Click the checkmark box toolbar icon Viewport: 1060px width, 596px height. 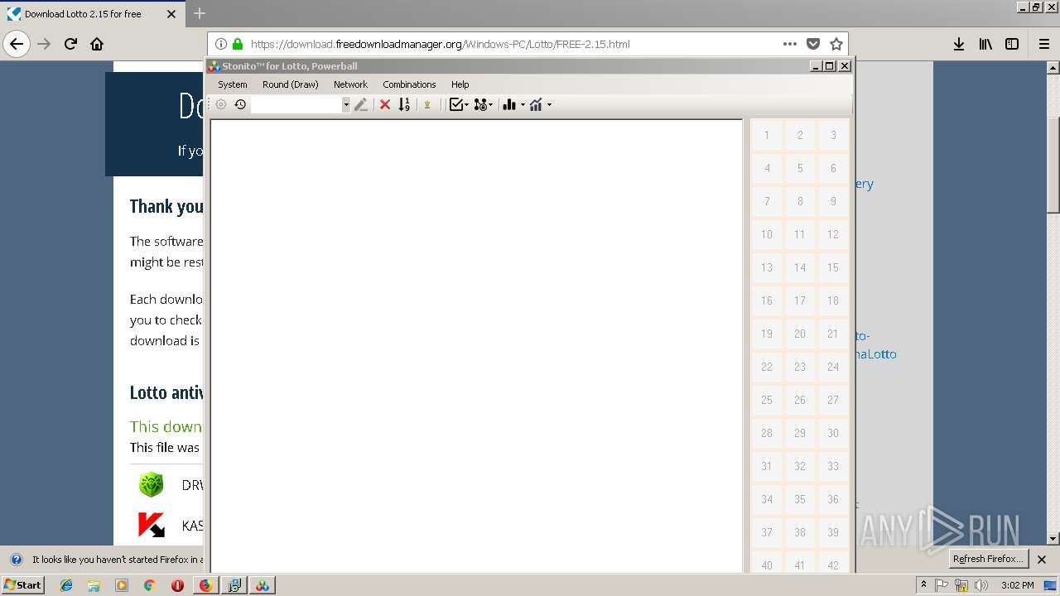455,104
